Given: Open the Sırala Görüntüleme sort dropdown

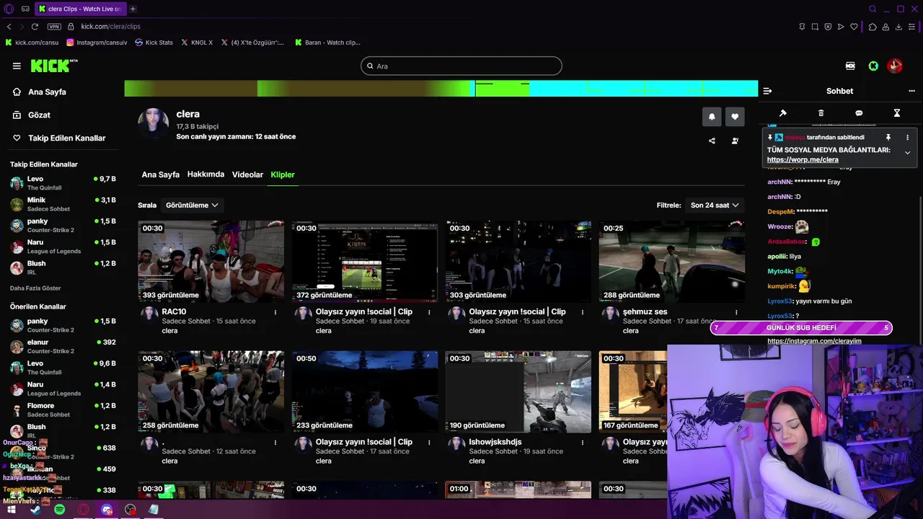Looking at the screenshot, I should tap(192, 205).
